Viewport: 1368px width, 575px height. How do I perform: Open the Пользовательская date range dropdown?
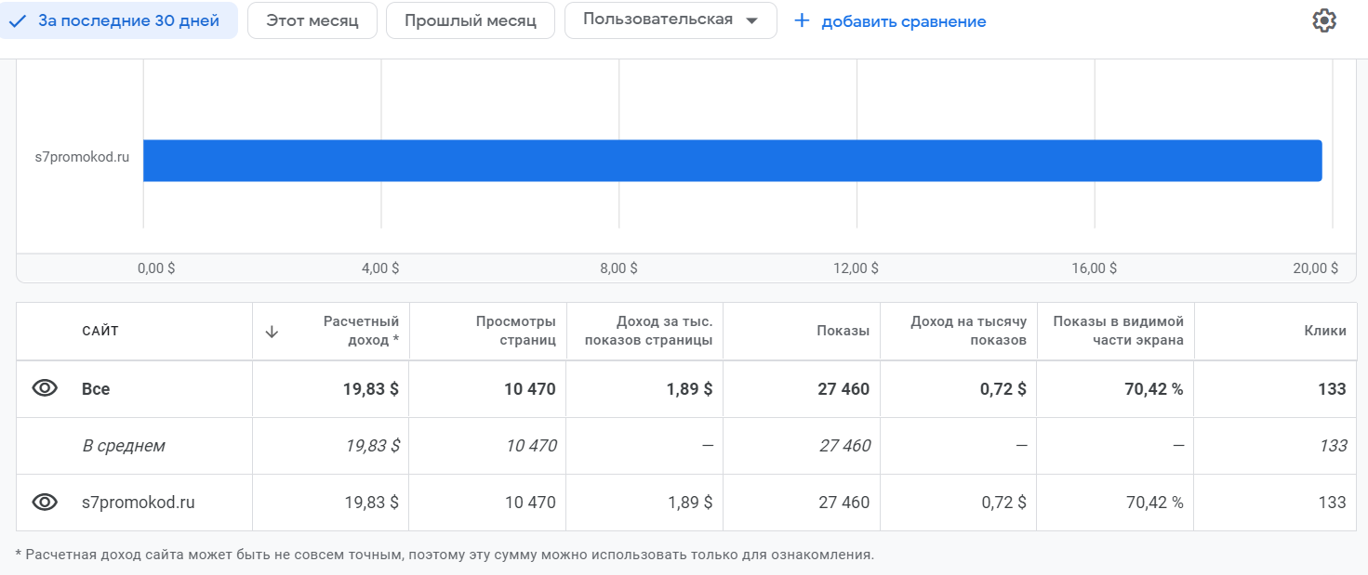coord(670,20)
